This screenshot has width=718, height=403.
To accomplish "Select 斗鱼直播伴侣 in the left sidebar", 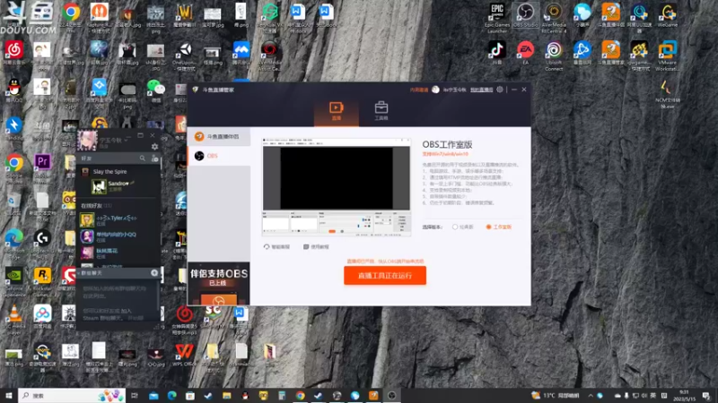I will click(219, 137).
